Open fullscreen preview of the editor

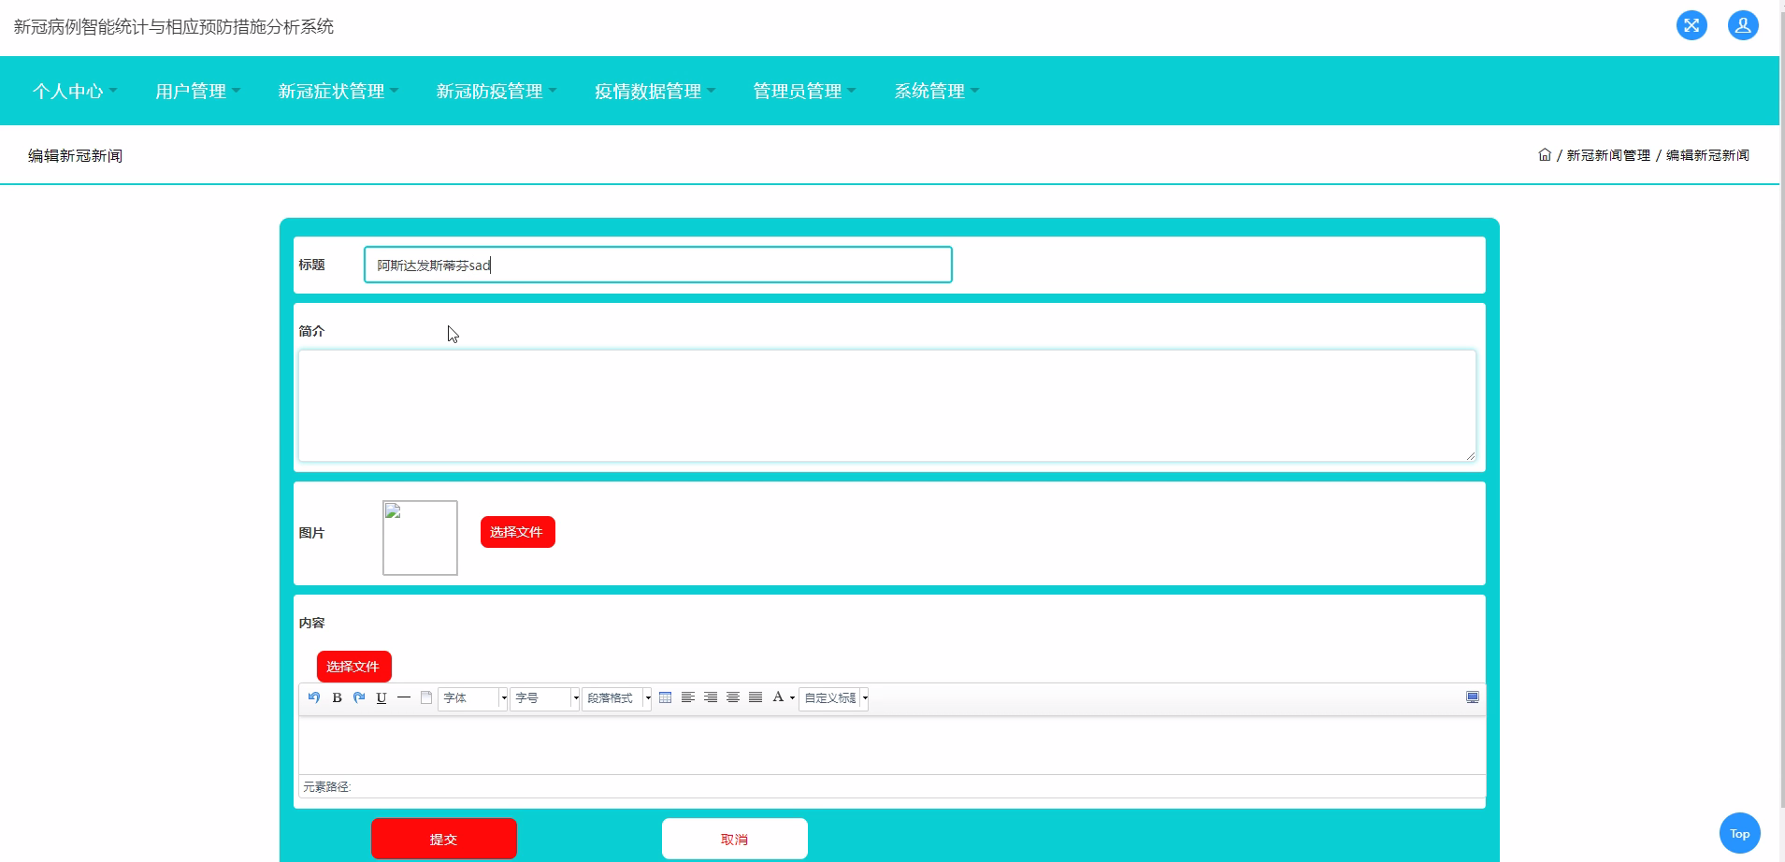coord(1472,697)
